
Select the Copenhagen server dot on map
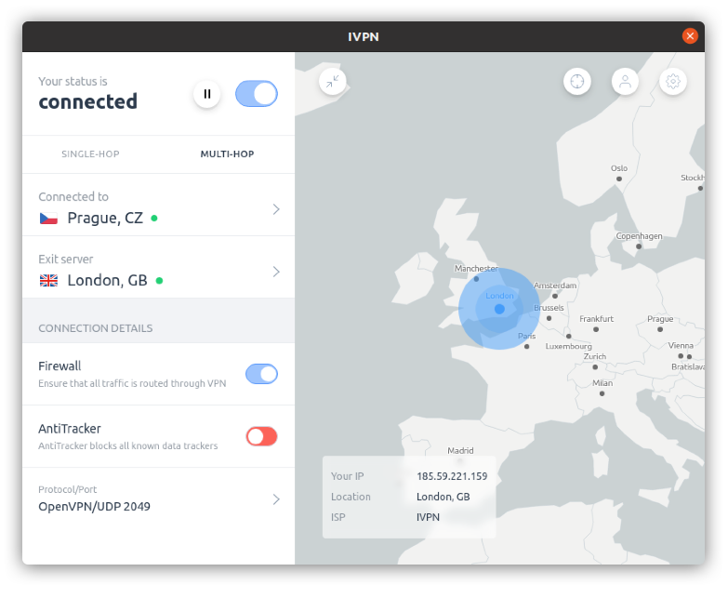(639, 246)
